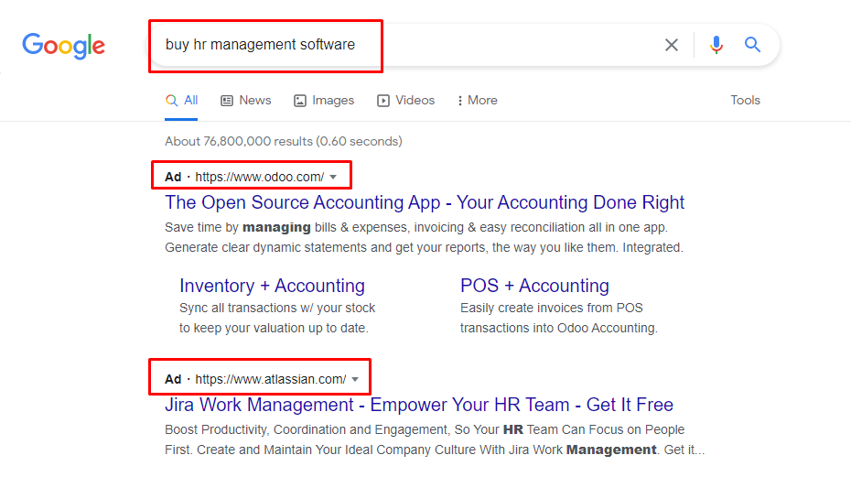Click the odoo.com ad URL
The image size is (851, 477).
(260, 177)
